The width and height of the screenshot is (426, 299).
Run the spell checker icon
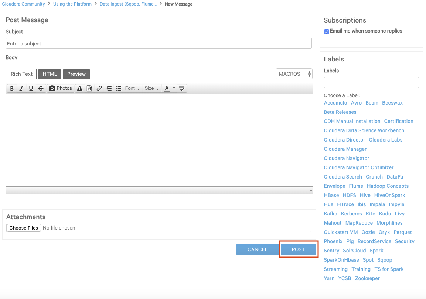point(182,88)
